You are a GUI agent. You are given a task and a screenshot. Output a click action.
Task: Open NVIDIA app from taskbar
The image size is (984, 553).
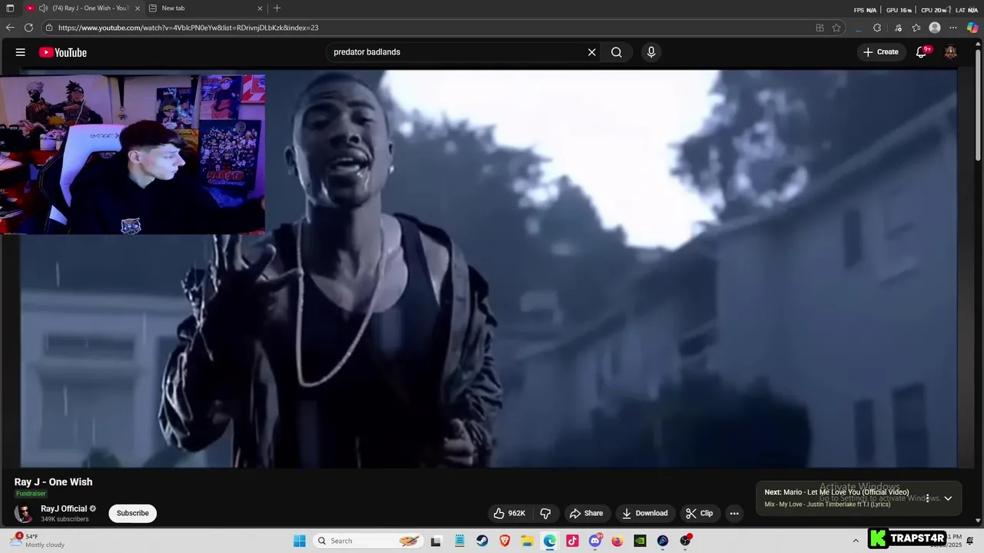[640, 541]
